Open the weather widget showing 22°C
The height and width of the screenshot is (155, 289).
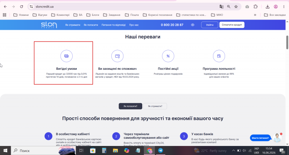pos(210,150)
